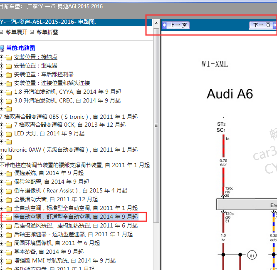
Task: Open 安装位置：接地点 entry
Action: coord(36,57)
